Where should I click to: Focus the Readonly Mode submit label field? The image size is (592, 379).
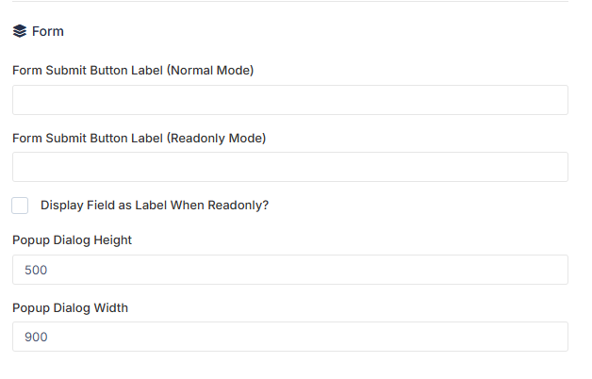tap(290, 167)
